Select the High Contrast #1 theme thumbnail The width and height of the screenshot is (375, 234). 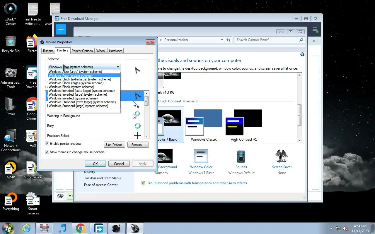[x=243, y=124]
